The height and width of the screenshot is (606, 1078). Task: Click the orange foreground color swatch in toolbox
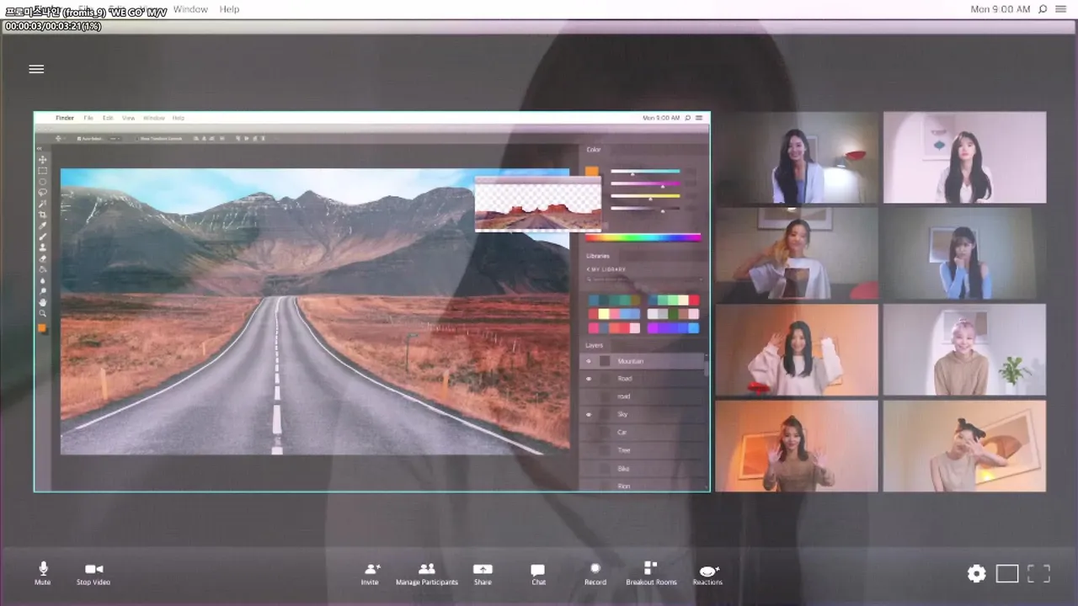(x=42, y=328)
